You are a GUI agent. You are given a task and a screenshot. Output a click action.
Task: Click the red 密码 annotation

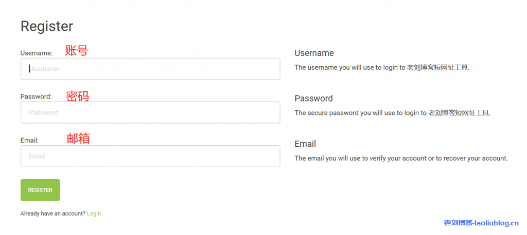(77, 96)
